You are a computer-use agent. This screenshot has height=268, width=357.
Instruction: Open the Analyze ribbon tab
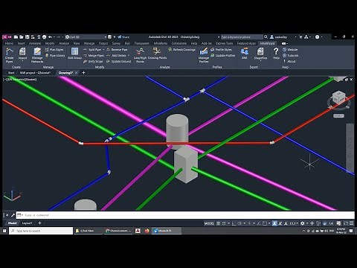tap(64, 43)
